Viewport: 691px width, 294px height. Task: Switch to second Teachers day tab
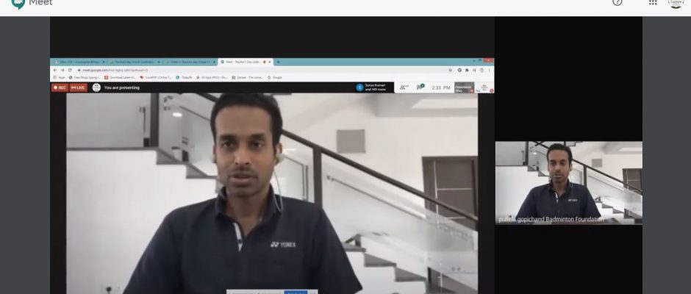point(134,62)
